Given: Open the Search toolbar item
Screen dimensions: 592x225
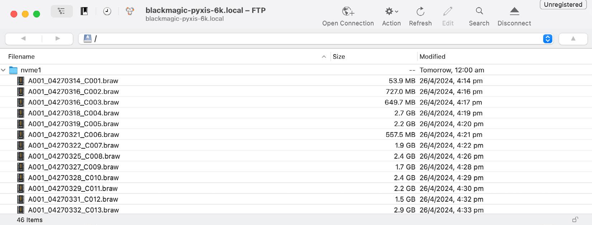Looking at the screenshot, I should coord(479,17).
